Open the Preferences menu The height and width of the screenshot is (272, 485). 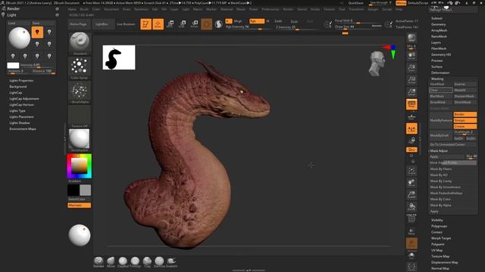tap(271, 9)
